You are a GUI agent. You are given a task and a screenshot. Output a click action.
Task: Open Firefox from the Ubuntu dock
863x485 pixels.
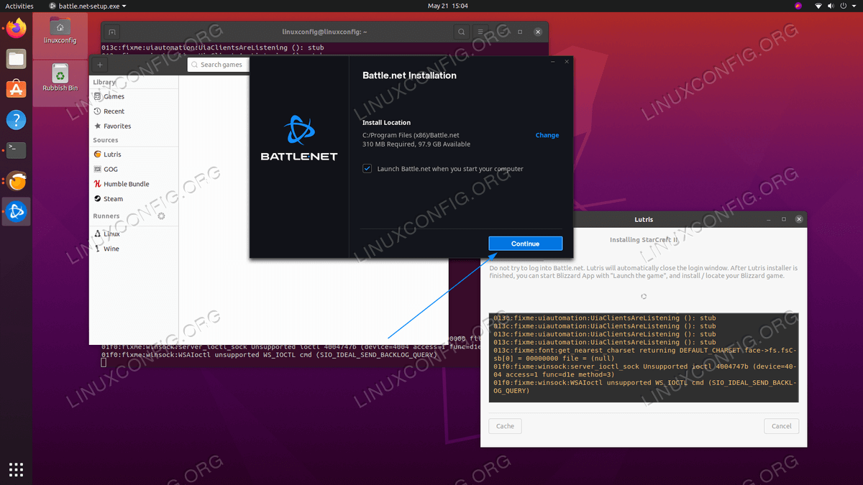pos(16,29)
